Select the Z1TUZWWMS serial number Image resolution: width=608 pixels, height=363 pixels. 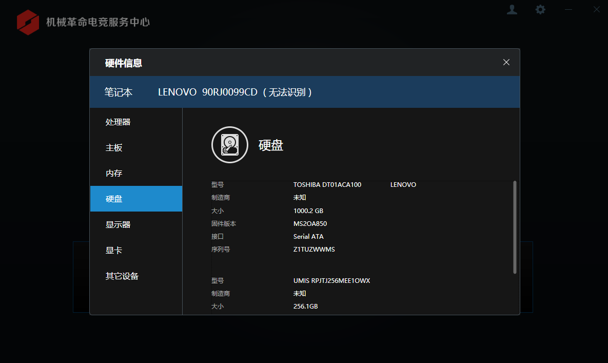tap(314, 249)
